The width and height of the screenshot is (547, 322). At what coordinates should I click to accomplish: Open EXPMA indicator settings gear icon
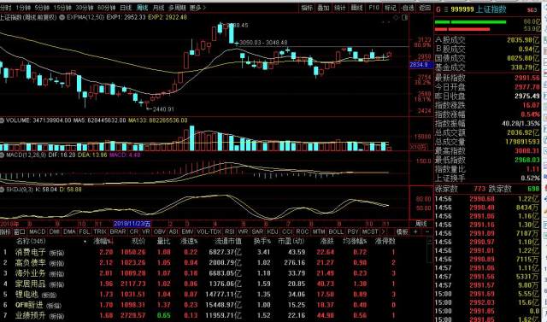tap(62, 17)
